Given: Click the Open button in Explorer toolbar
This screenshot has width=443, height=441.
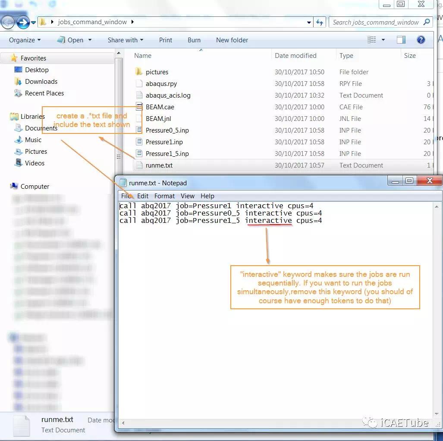Looking at the screenshot, I should (70, 40).
